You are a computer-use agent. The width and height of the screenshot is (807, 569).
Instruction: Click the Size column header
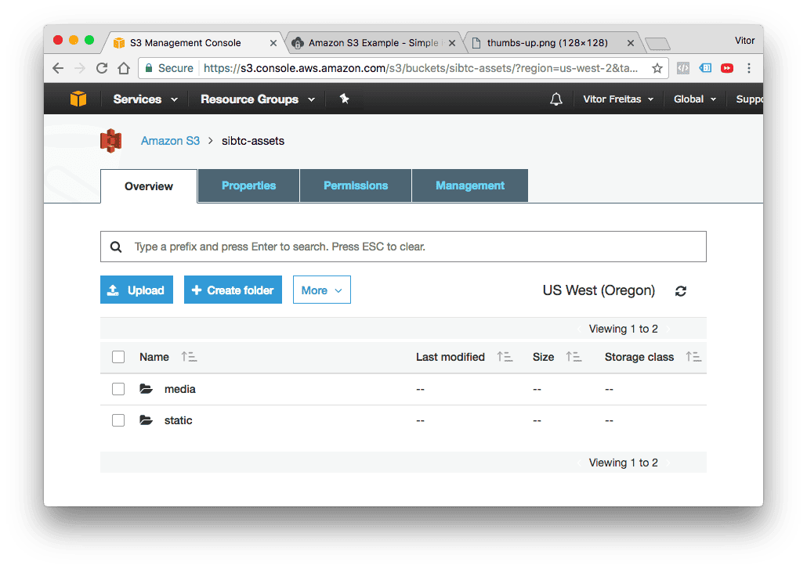click(x=543, y=357)
